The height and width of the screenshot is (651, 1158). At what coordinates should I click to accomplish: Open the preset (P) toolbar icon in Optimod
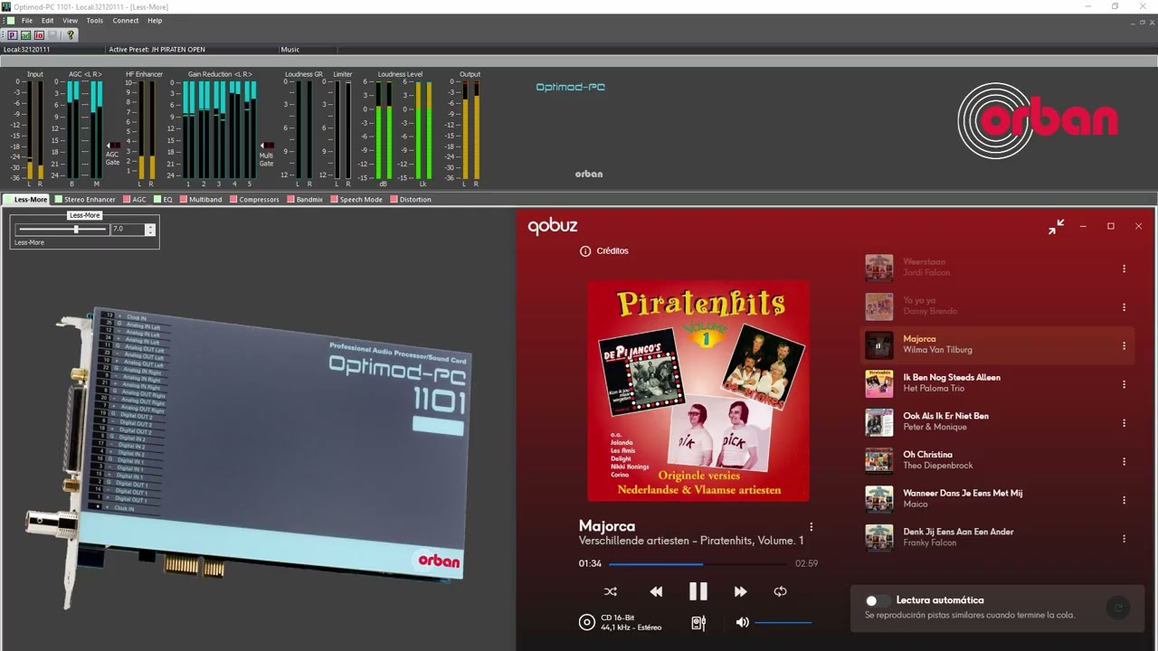[13, 35]
